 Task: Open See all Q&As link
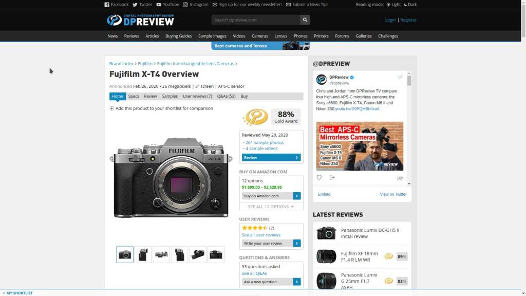coord(254,273)
